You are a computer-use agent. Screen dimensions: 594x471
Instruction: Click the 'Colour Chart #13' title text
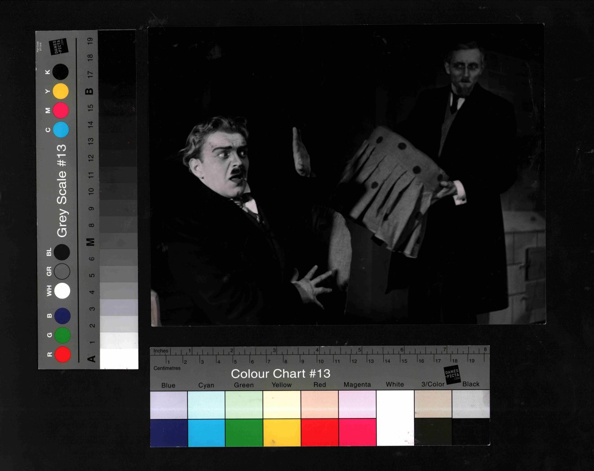280,374
